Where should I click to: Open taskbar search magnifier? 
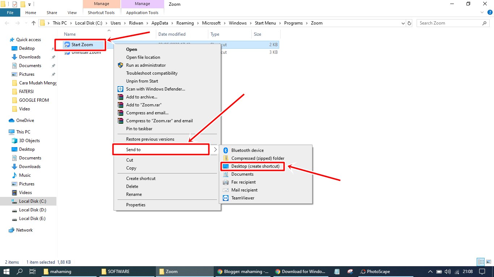20,272
